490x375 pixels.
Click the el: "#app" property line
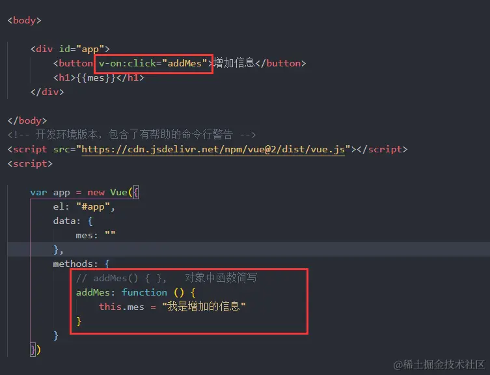coord(84,207)
